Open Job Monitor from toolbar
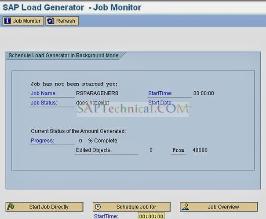The width and height of the screenshot is (266, 219). (23, 21)
